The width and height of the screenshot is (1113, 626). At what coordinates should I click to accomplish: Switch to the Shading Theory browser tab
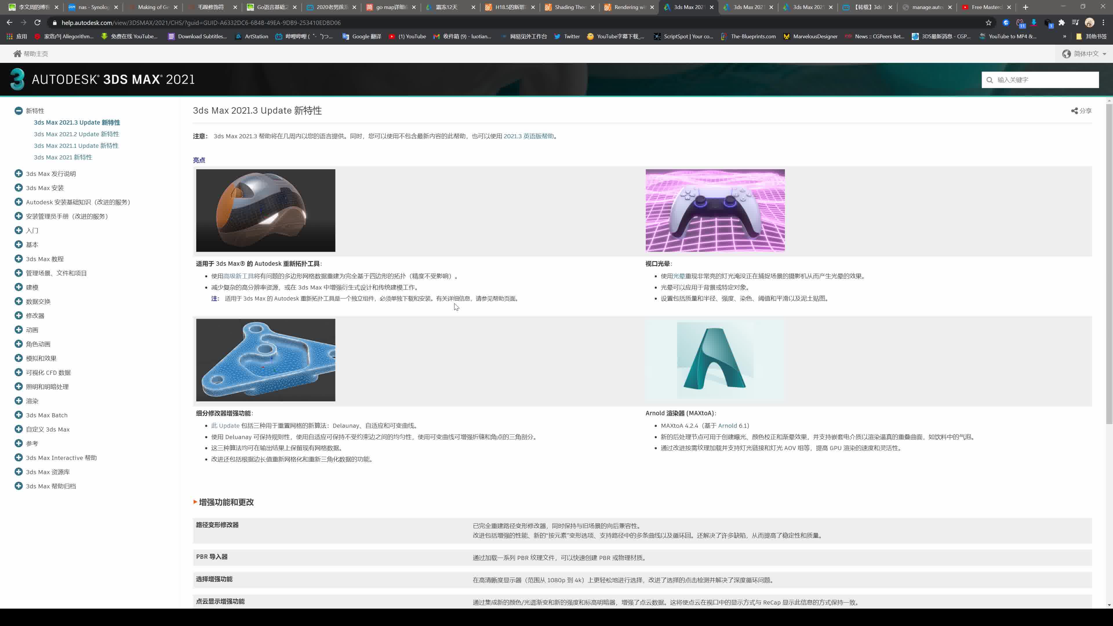click(x=570, y=7)
